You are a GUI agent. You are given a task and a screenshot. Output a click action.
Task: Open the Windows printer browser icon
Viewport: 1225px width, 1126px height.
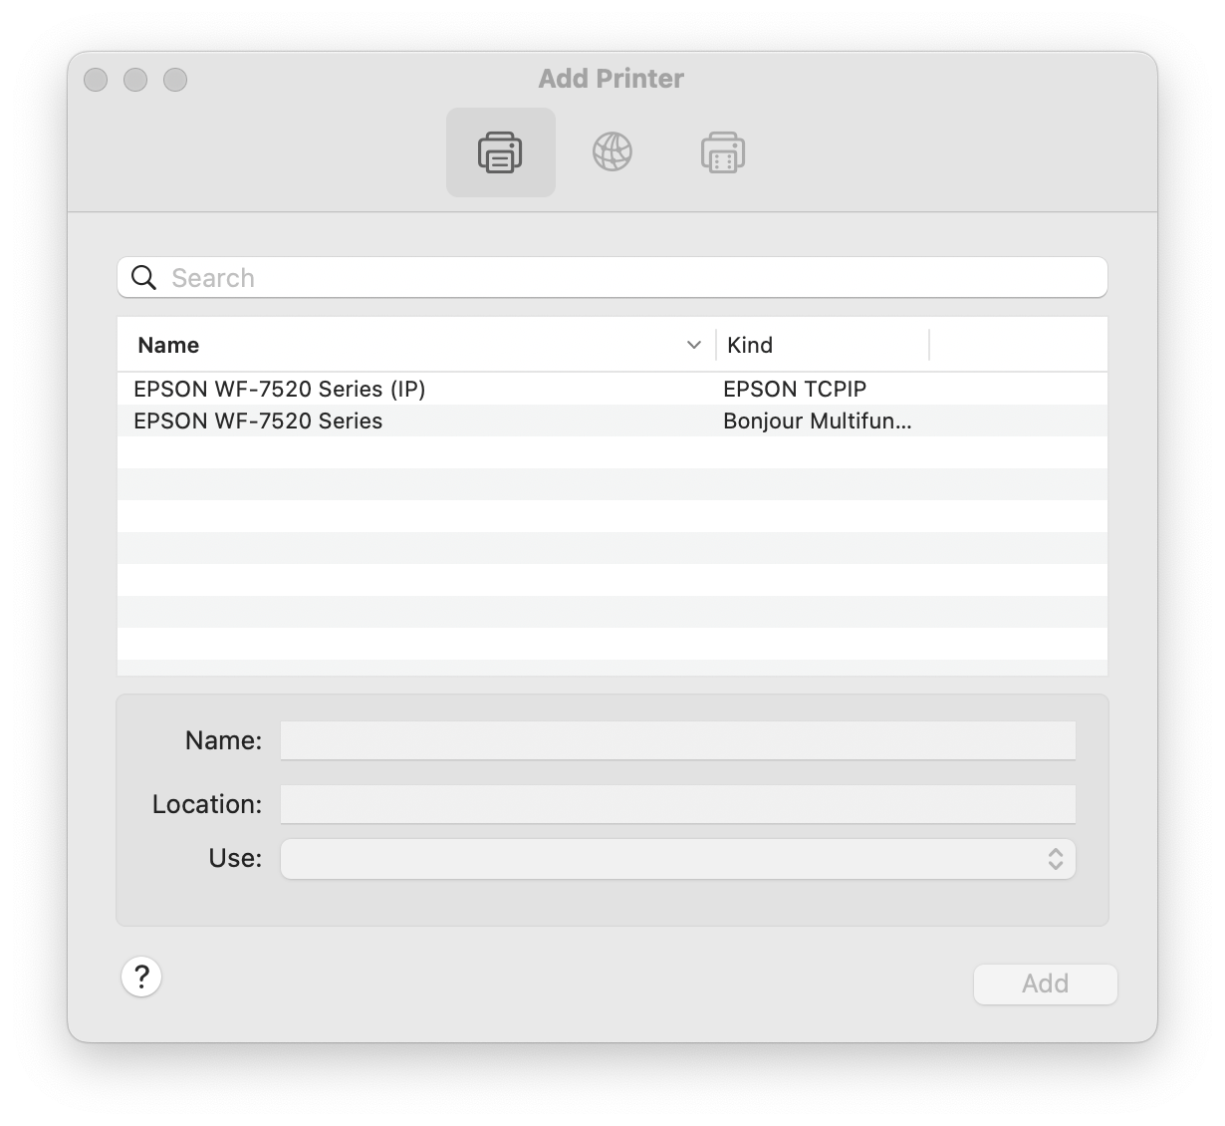click(721, 151)
